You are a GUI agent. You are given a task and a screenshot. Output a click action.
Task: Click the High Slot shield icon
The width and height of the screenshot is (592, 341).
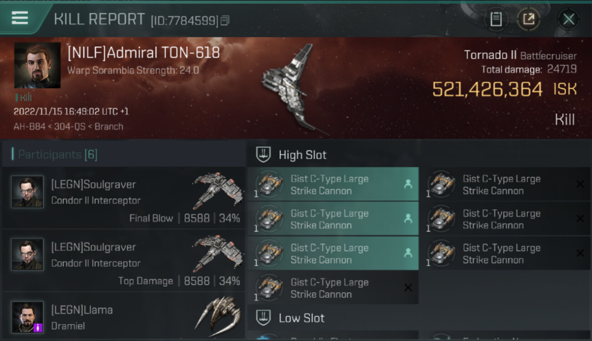(x=263, y=155)
